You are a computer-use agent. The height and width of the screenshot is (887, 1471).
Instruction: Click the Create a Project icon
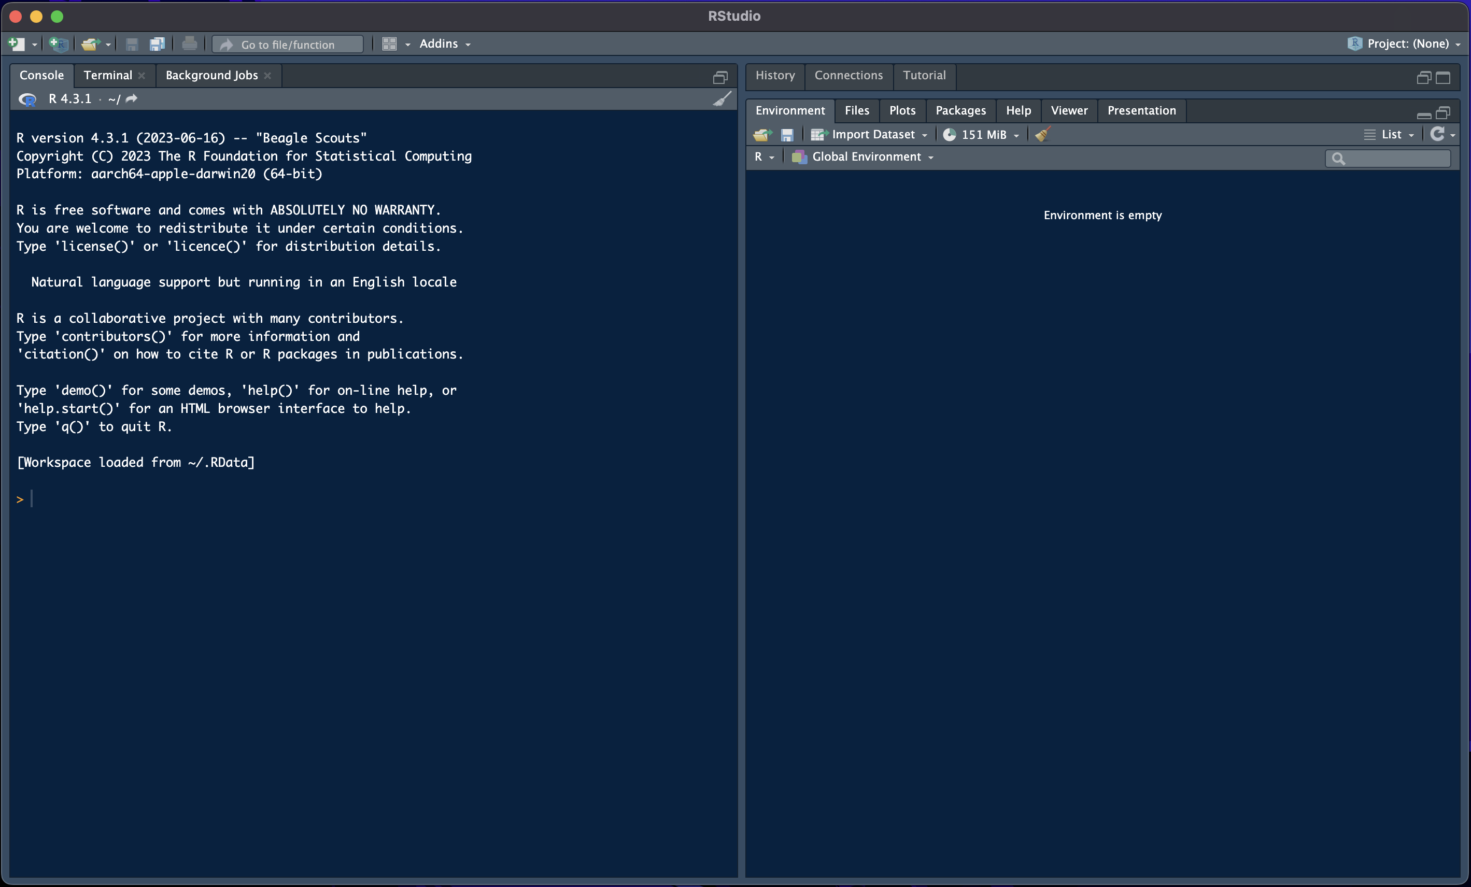pyautogui.click(x=59, y=44)
